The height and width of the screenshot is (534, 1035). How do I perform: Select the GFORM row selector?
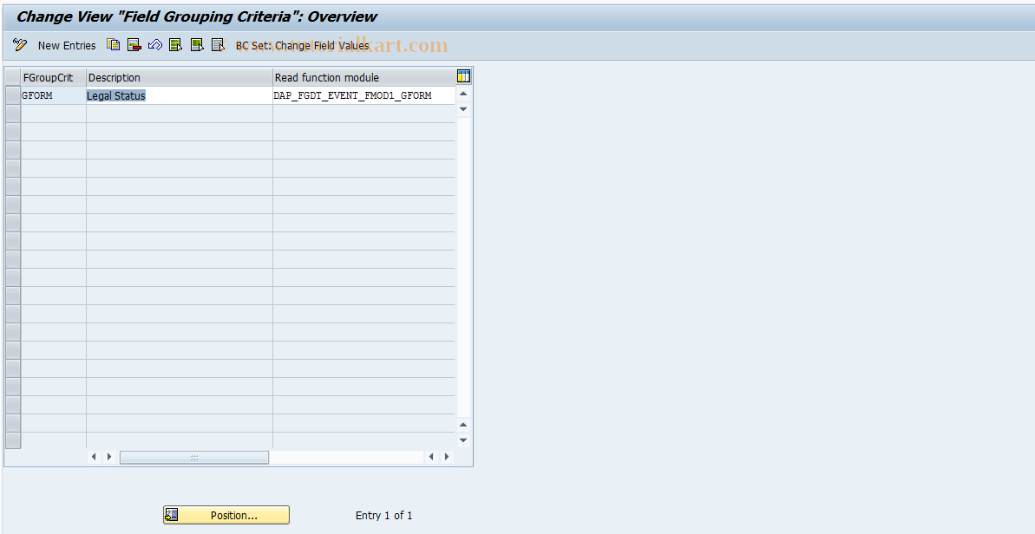pos(12,95)
